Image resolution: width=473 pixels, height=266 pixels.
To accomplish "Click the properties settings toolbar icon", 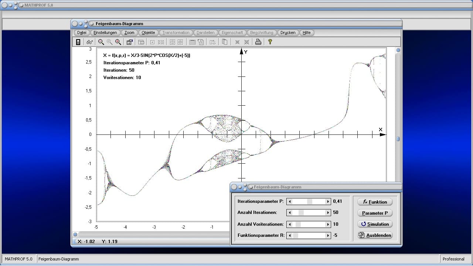I will (x=129, y=42).
